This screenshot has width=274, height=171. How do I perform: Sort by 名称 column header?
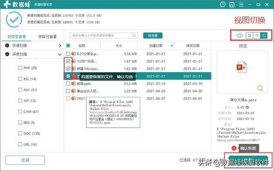click(82, 45)
